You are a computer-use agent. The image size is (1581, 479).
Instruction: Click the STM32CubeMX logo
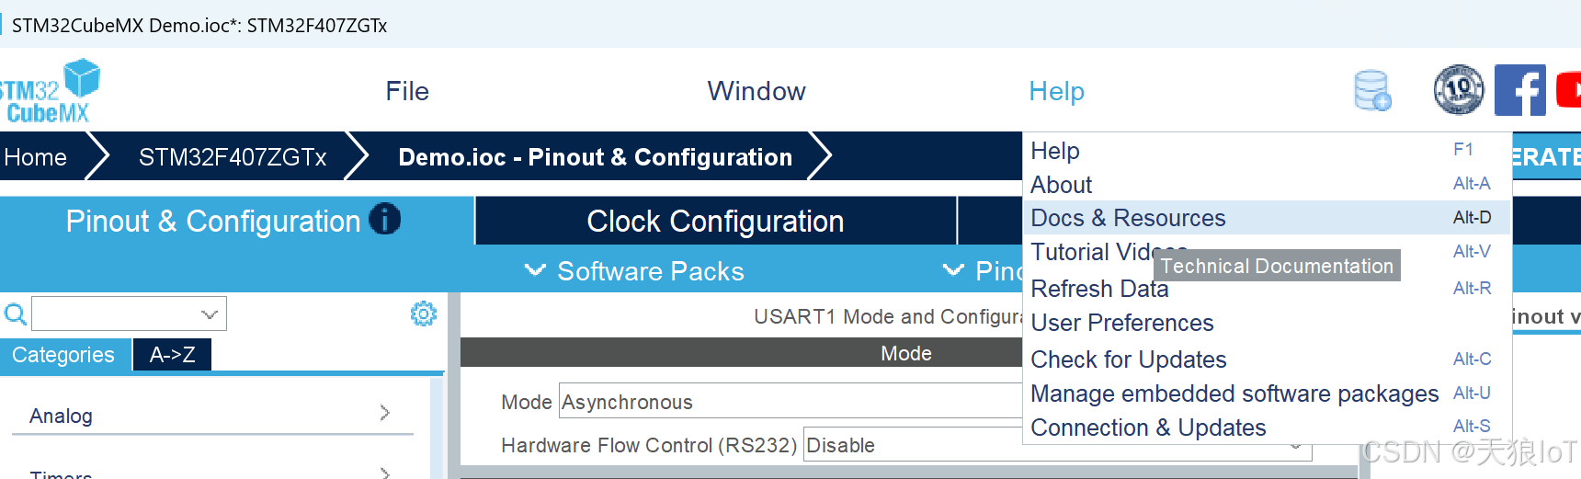point(49,91)
